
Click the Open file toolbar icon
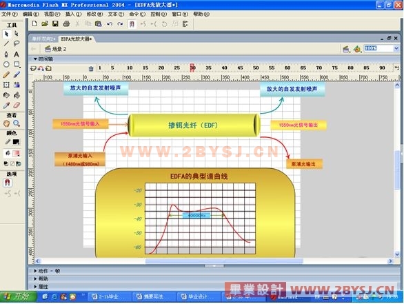click(45, 23)
